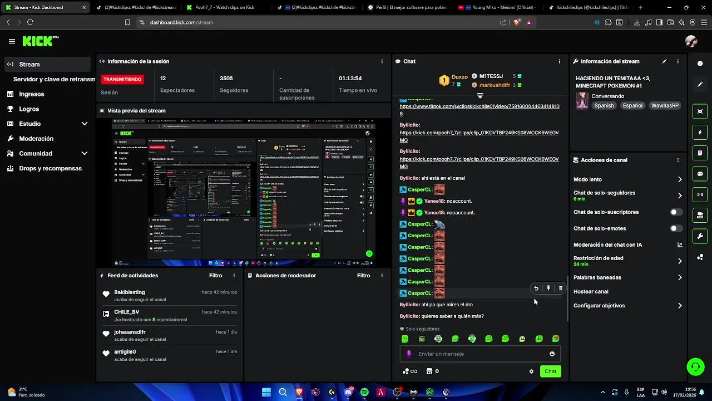
Task: Toggle Chat de solo-emotes switch
Action: 676,228
